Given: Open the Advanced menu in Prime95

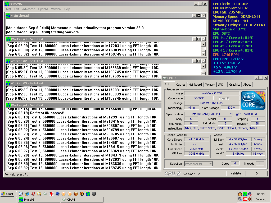Looking at the screenshot, I should point(29,9).
